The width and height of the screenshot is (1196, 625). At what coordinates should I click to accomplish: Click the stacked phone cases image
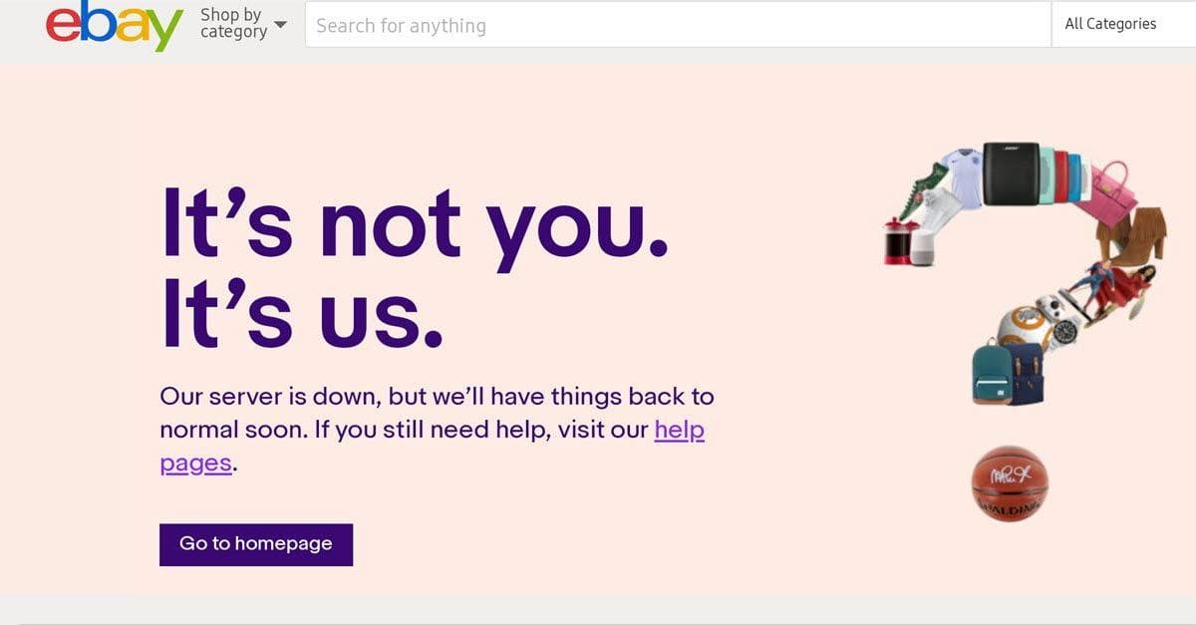[1061, 173]
